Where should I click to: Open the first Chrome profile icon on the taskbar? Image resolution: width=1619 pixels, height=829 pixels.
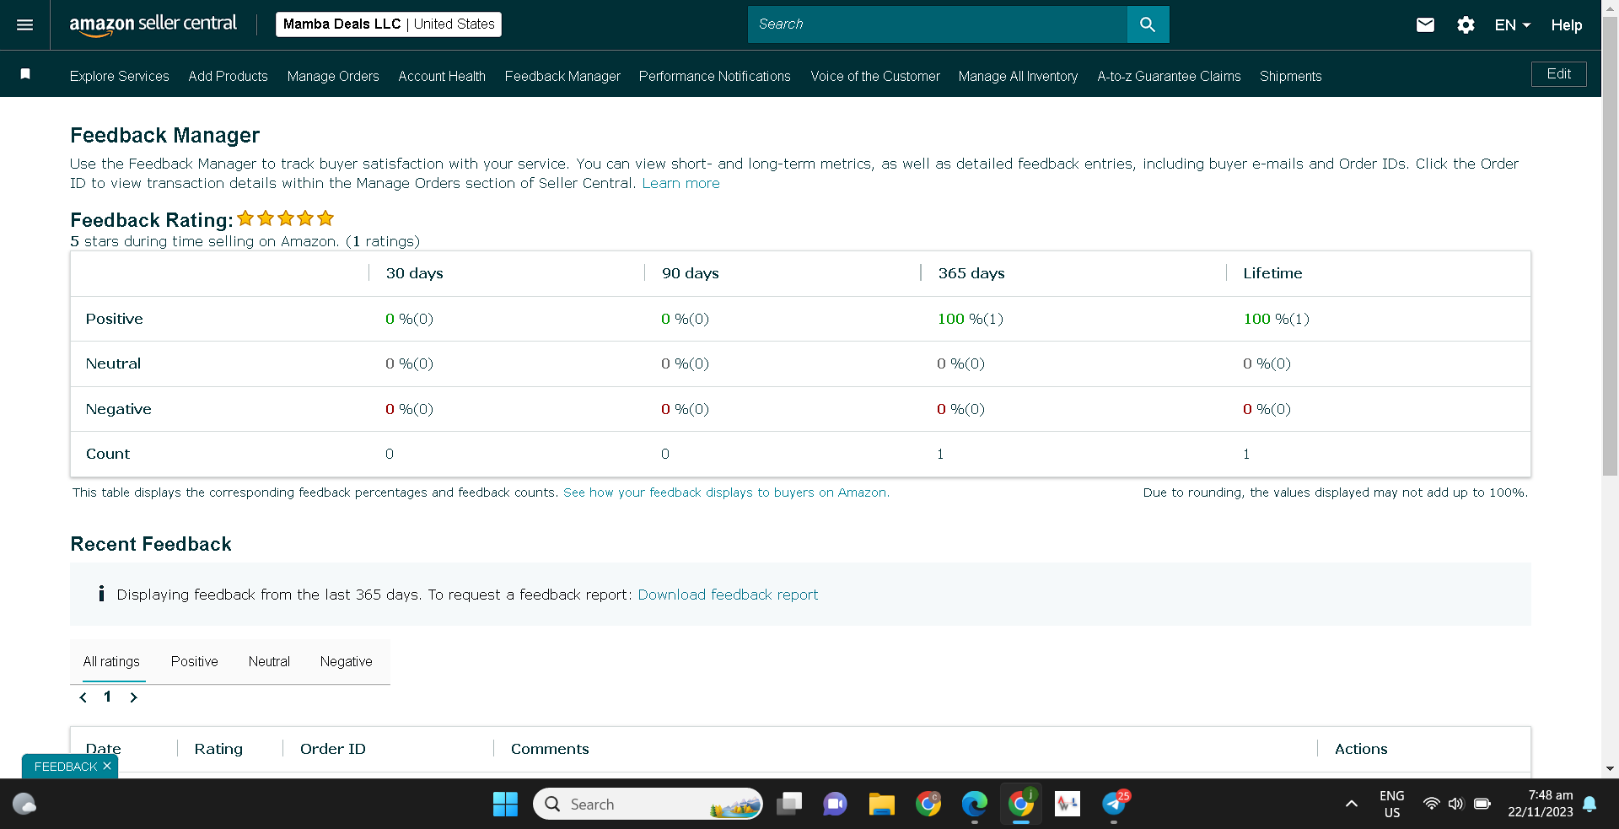(x=928, y=804)
